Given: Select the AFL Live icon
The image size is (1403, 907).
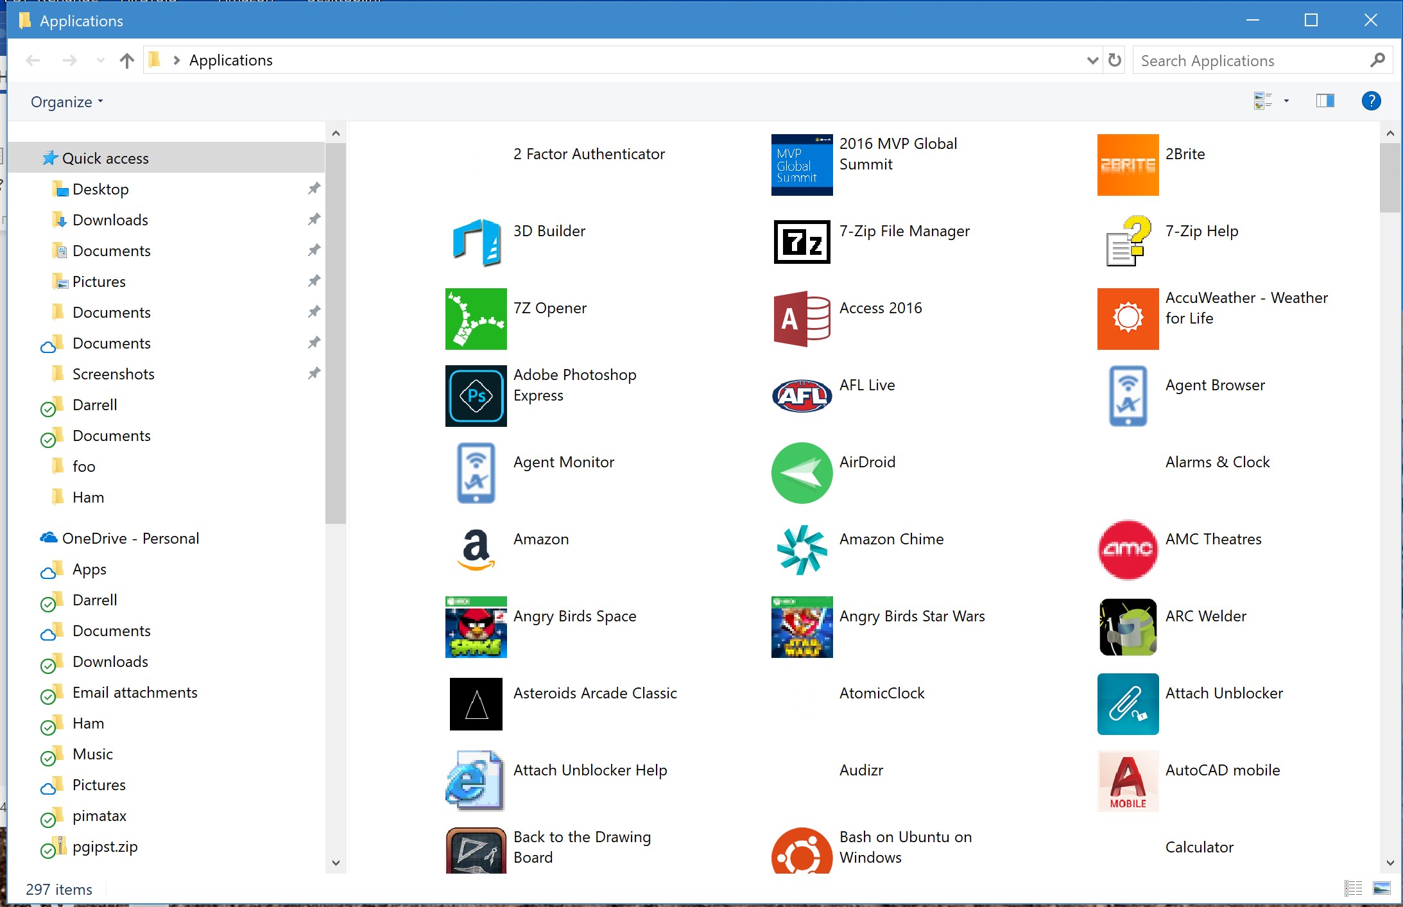Looking at the screenshot, I should pyautogui.click(x=802, y=396).
